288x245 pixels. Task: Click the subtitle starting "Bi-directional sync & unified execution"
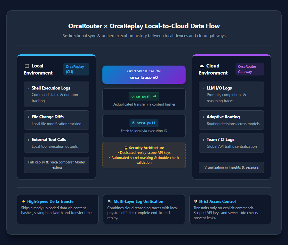point(144,36)
